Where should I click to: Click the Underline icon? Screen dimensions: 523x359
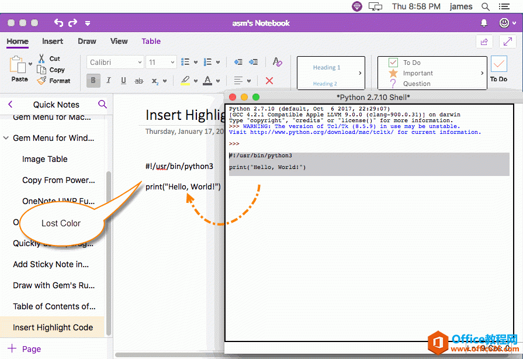click(123, 80)
